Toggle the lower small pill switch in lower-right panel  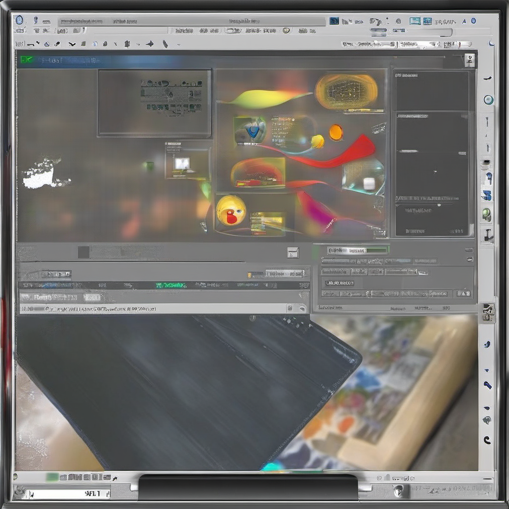469,259
